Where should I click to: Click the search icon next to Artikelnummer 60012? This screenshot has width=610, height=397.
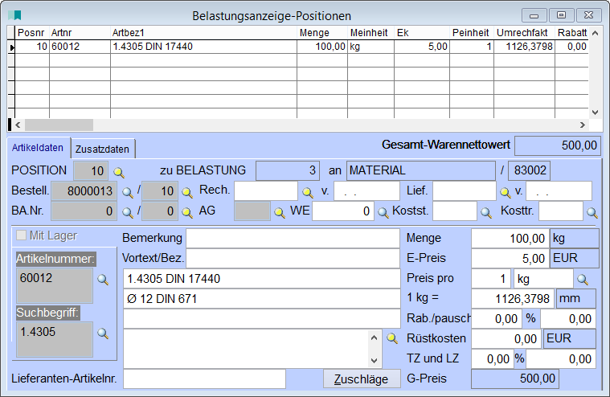click(102, 280)
